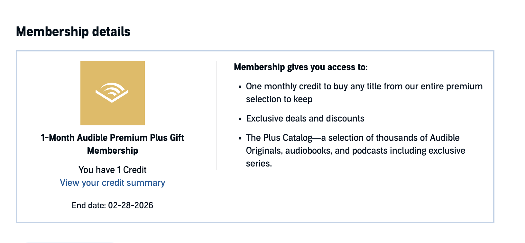Click the words selection to keep
Image resolution: width=525 pixels, height=243 pixels.
point(279,99)
